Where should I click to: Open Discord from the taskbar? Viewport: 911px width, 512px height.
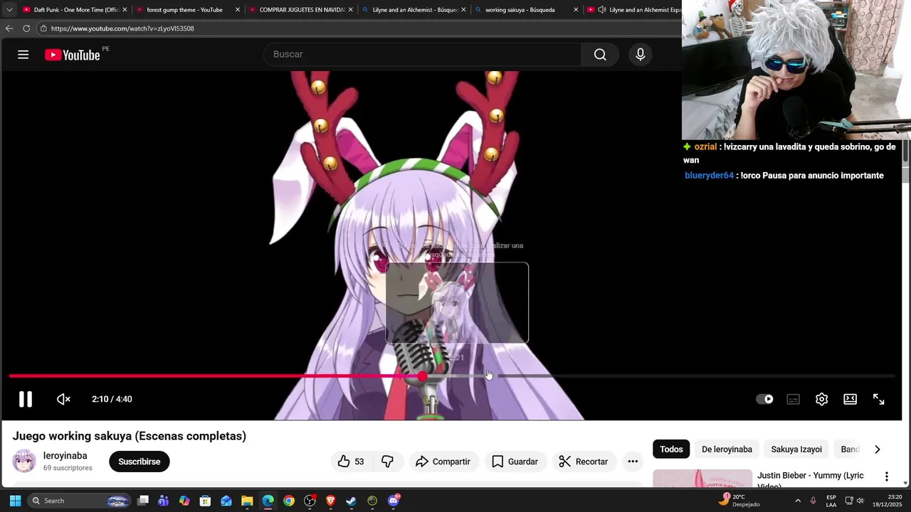(x=394, y=501)
